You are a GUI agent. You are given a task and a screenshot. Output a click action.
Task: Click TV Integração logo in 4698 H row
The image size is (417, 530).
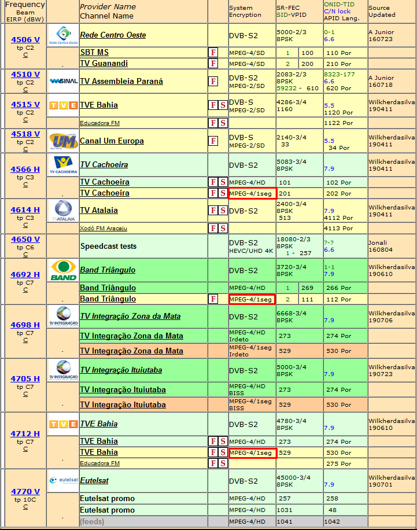point(63,316)
